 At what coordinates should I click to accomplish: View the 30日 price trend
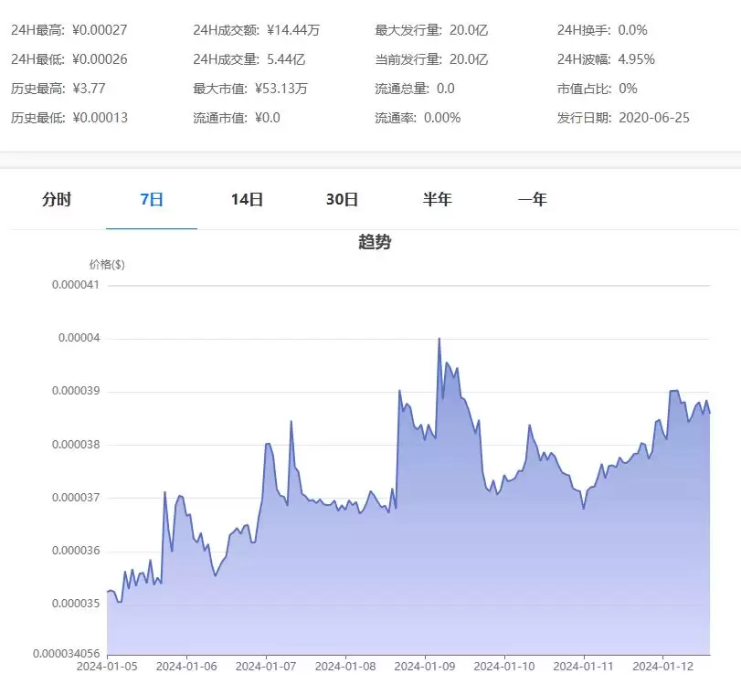point(343,199)
